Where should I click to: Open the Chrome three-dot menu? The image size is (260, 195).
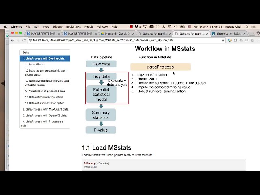pos(258,40)
